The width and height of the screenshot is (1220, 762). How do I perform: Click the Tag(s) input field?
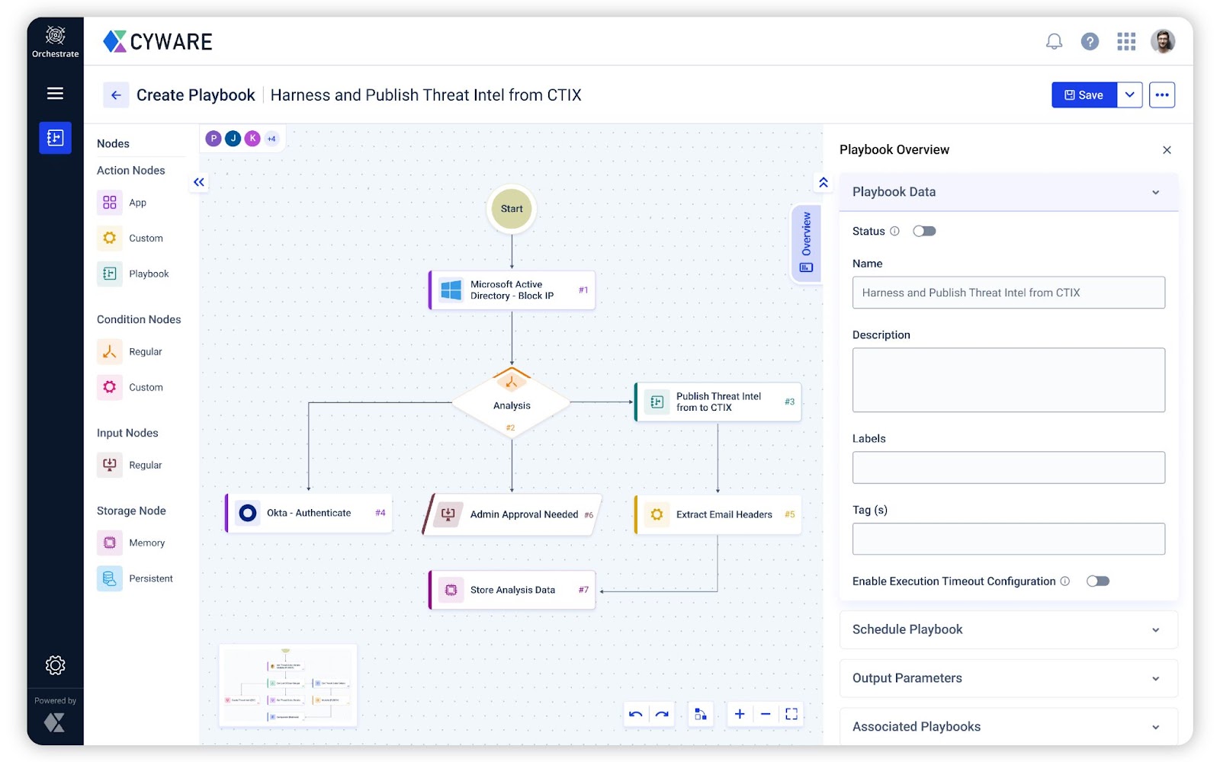click(x=1009, y=539)
